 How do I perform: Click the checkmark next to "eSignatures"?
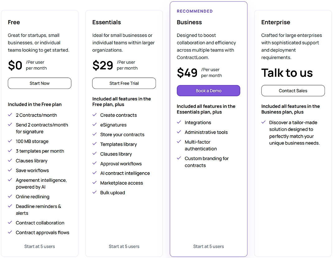tap(94, 125)
